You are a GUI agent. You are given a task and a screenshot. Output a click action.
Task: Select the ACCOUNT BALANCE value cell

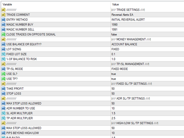147,44
